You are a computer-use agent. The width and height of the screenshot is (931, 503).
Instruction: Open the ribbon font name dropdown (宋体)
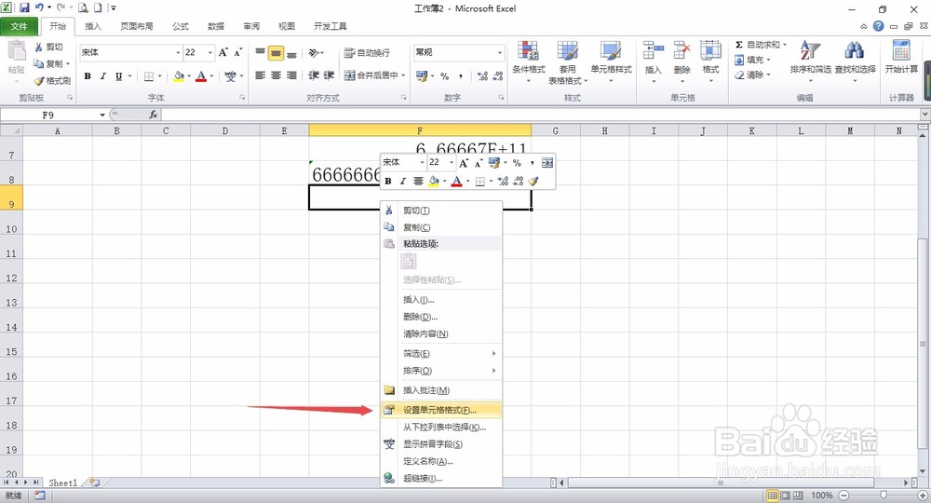(x=178, y=52)
